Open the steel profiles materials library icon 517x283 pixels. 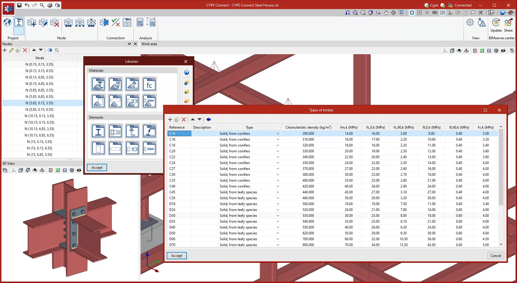click(x=98, y=84)
